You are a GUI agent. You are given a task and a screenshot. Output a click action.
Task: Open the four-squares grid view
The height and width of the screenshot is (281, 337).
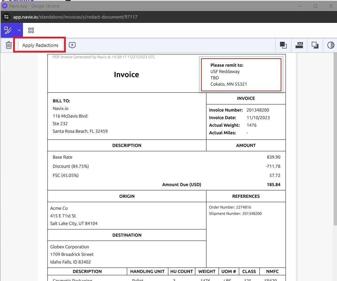[31, 30]
